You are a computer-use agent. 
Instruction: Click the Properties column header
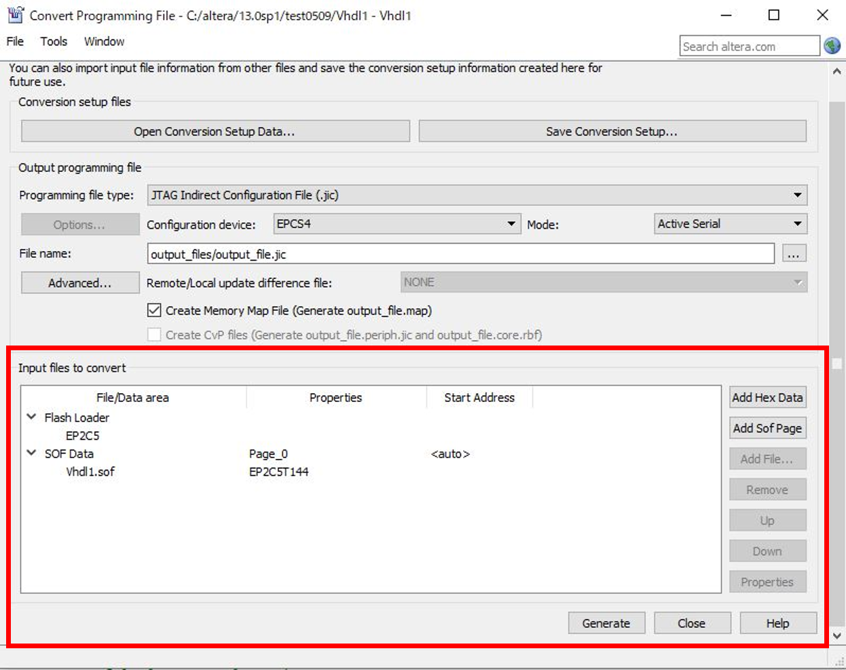coord(336,398)
